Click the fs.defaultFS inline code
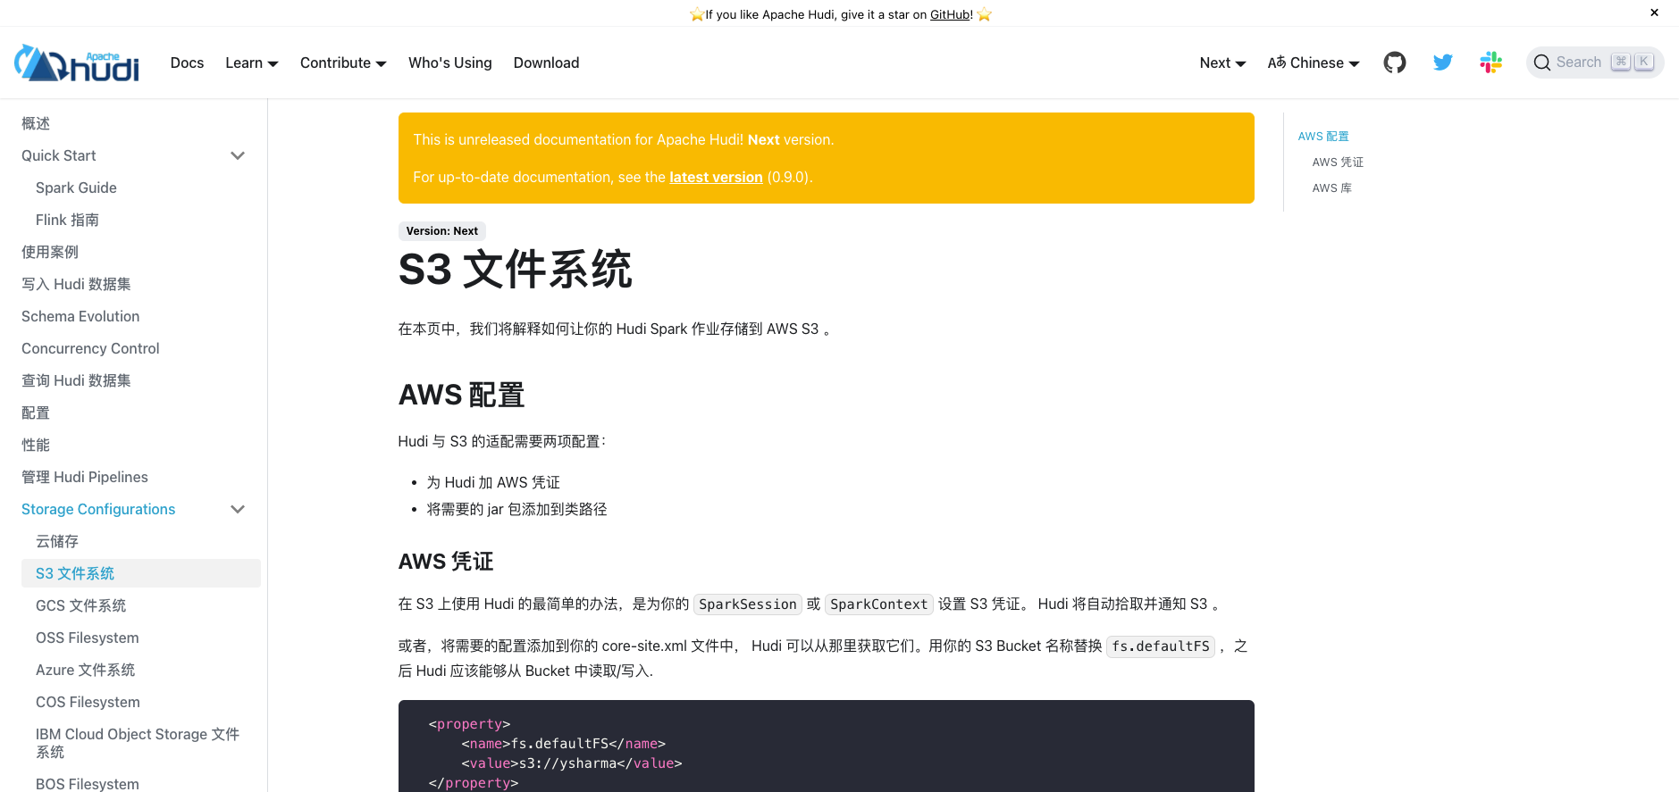 click(1161, 646)
